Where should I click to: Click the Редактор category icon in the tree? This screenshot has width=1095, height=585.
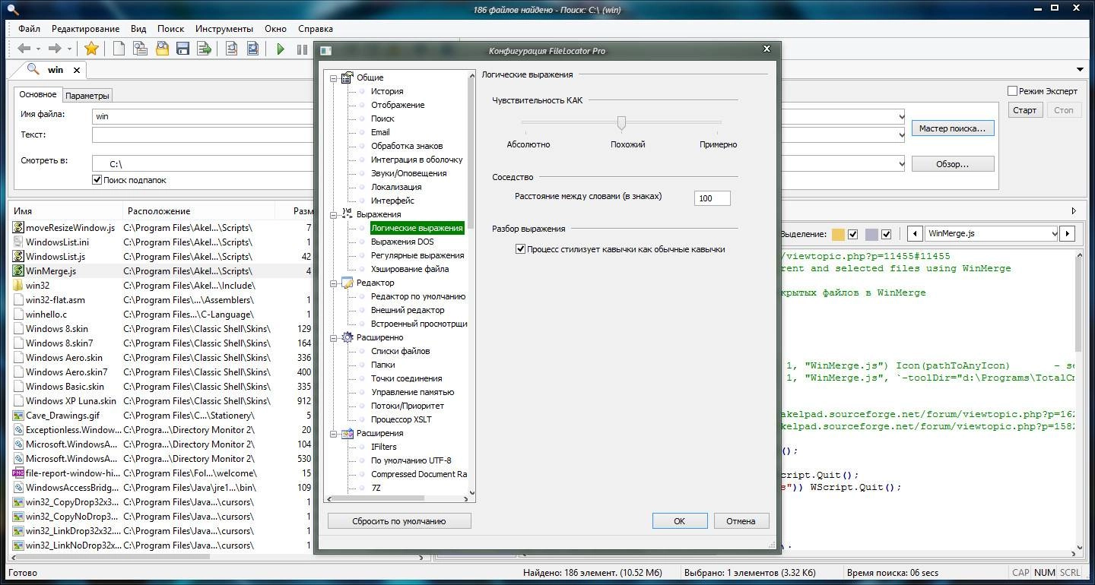pos(347,283)
